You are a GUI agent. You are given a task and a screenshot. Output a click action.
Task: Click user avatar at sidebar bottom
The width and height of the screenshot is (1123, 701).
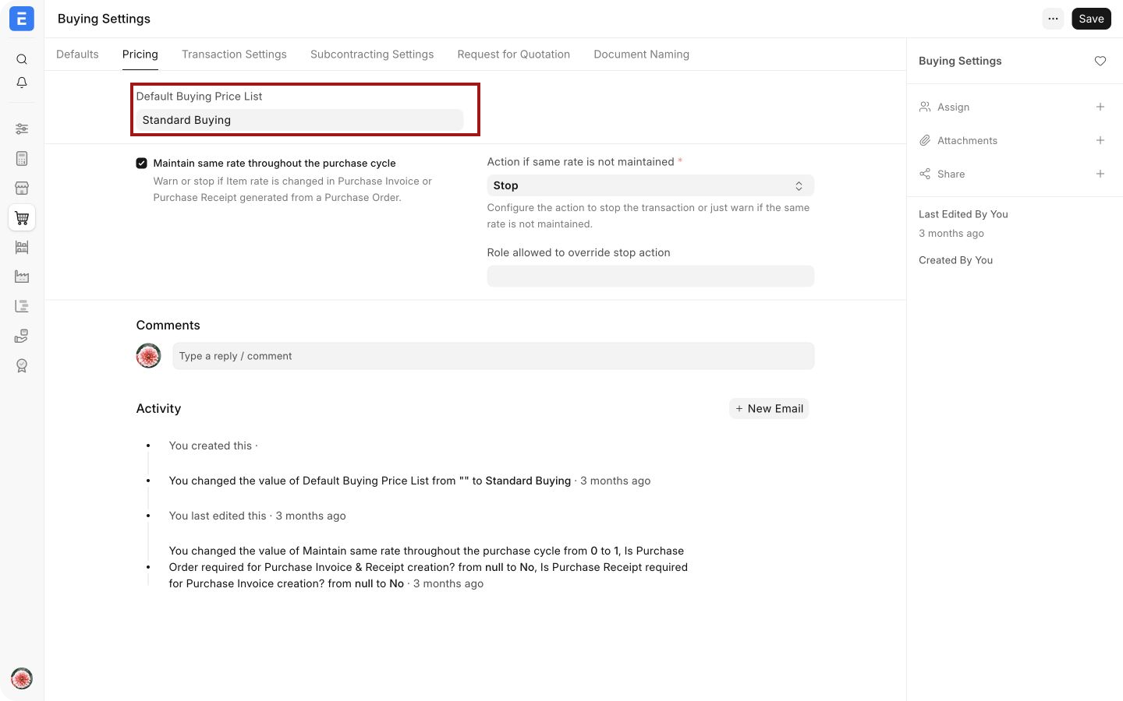[x=22, y=678]
